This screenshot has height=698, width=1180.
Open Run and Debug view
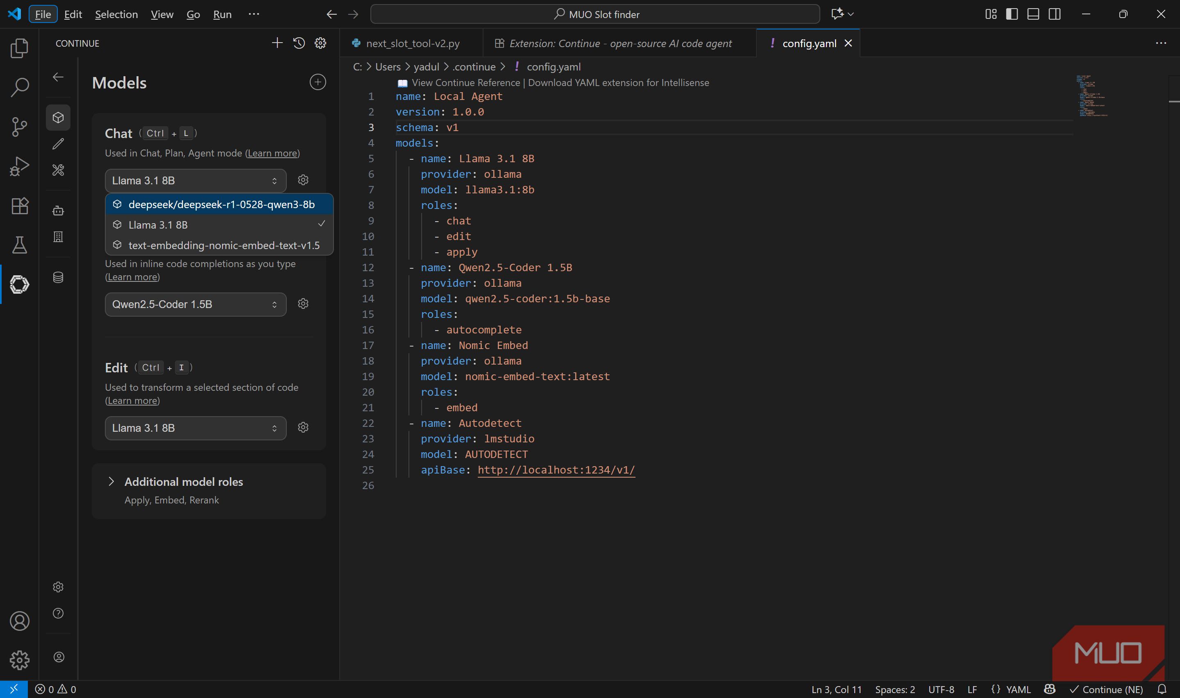[x=19, y=166]
